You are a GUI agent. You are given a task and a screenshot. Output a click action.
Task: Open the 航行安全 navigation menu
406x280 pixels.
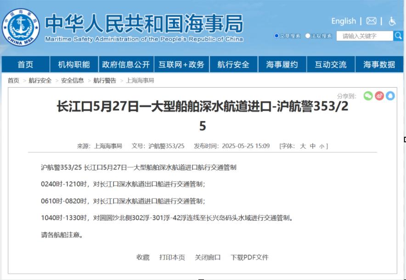(x=233, y=64)
